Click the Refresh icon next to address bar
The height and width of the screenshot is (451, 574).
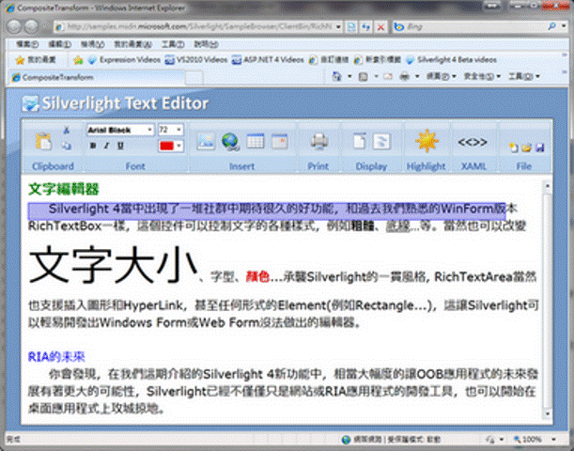pos(365,26)
